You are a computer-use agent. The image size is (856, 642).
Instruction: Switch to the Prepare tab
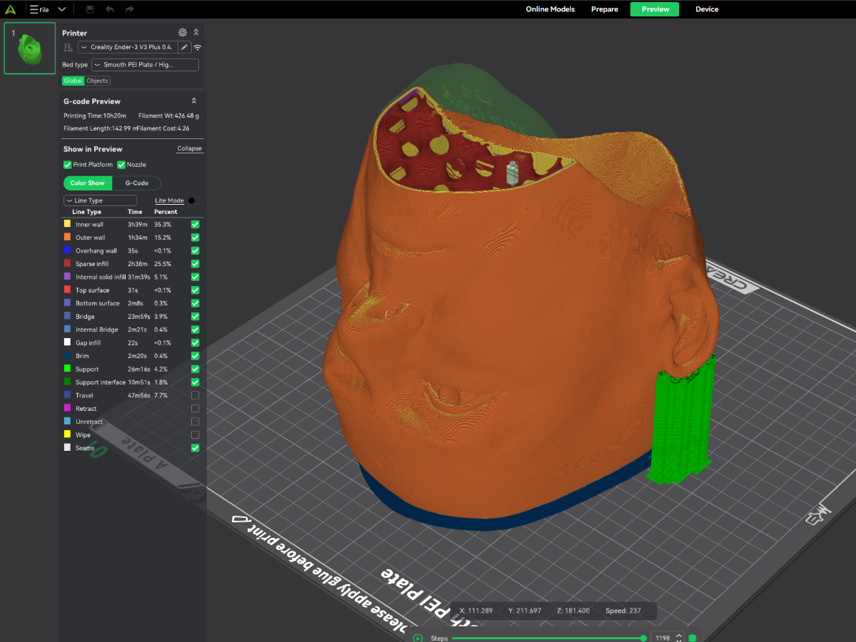tap(604, 9)
